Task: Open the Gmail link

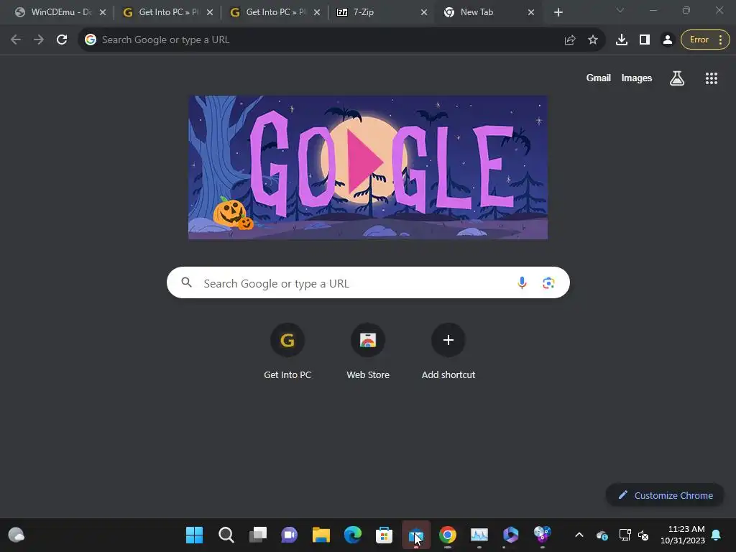Action: tap(598, 78)
